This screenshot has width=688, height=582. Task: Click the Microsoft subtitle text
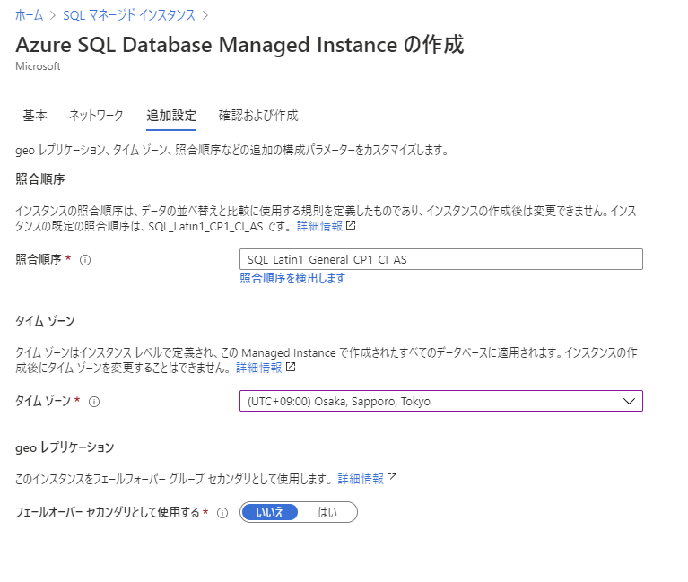(x=38, y=66)
